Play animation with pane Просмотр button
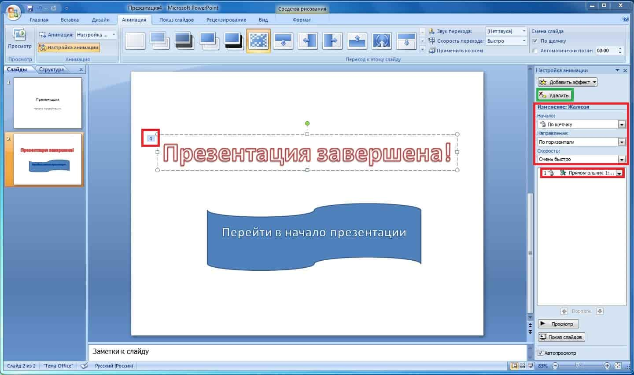This screenshot has height=375, width=634. (558, 324)
